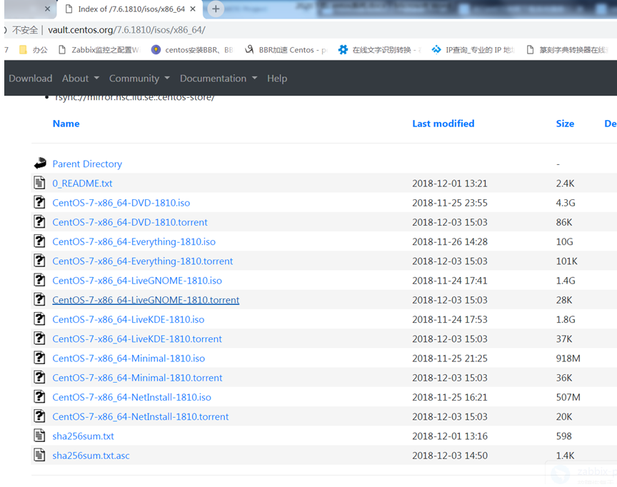Click the file icon beside Minimal-1810.iso
The width and height of the screenshot is (617, 487).
tap(39, 358)
